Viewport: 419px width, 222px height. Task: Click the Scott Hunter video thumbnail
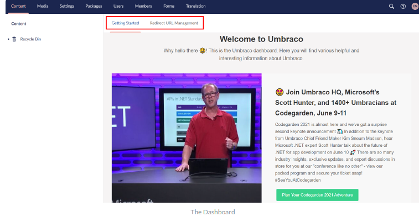pyautogui.click(x=187, y=138)
